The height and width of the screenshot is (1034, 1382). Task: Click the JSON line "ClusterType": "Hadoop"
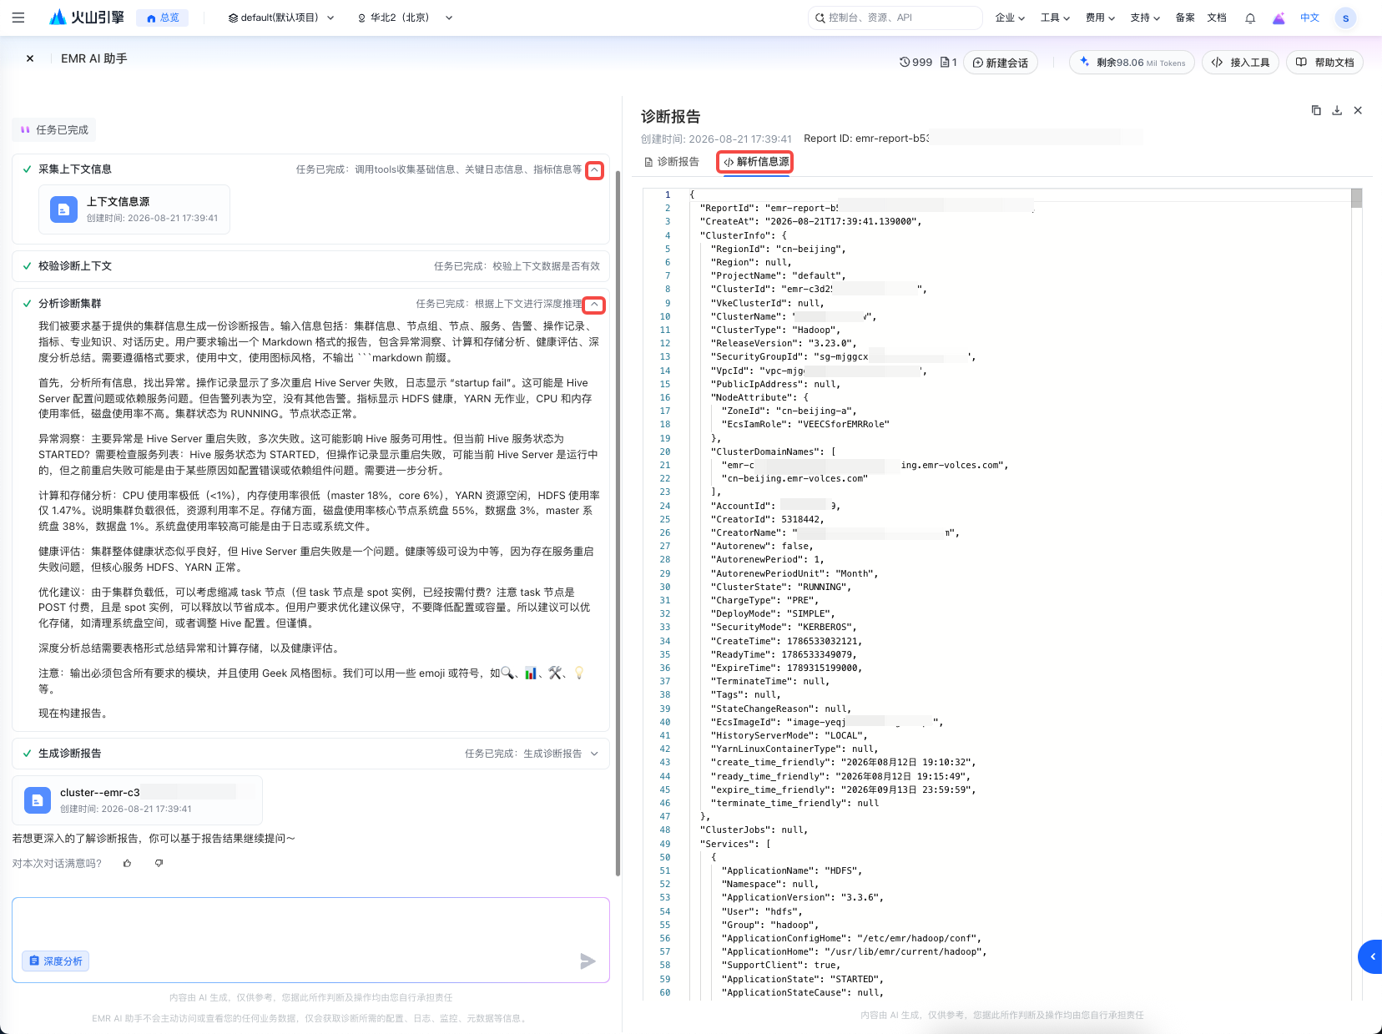coord(775,330)
